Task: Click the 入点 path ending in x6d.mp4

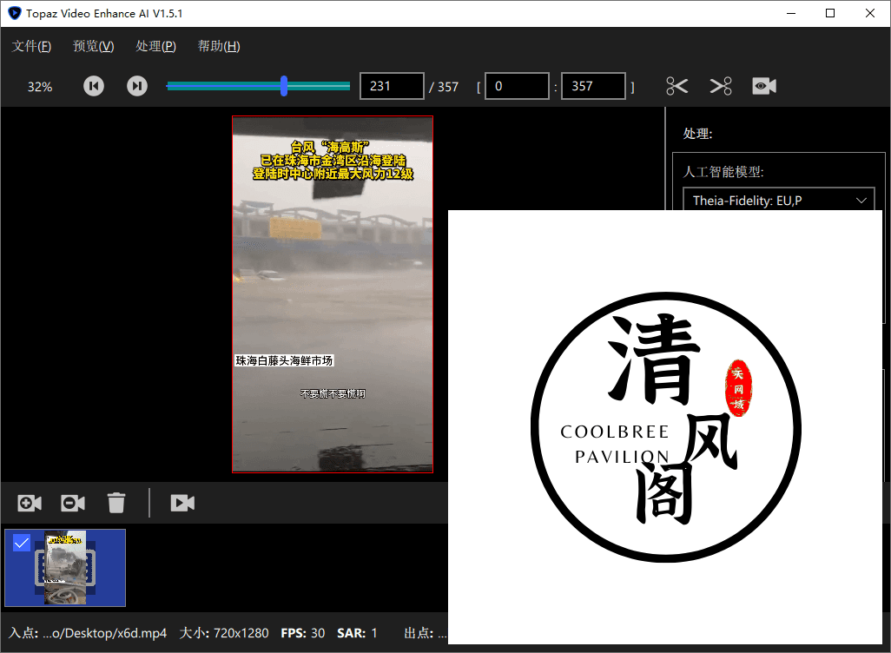Action: tap(88, 633)
